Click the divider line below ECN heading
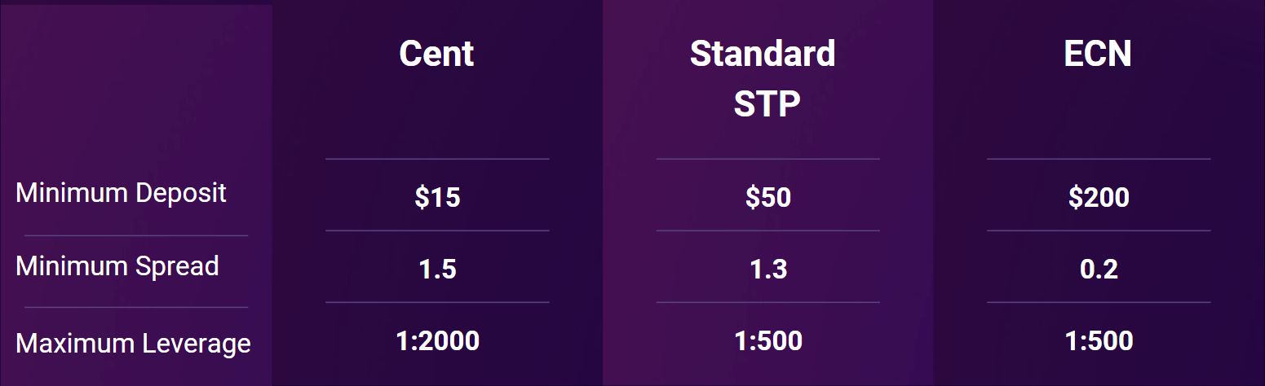1265x386 pixels. (1099, 159)
